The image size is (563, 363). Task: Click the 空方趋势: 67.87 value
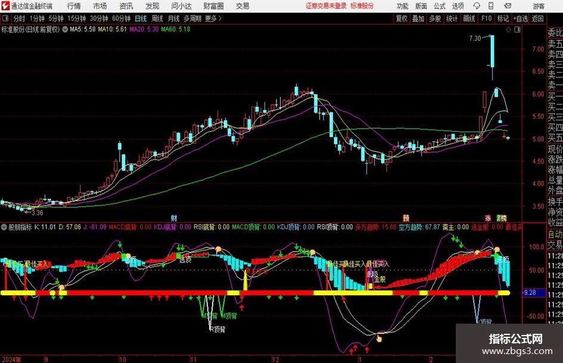pos(419,227)
